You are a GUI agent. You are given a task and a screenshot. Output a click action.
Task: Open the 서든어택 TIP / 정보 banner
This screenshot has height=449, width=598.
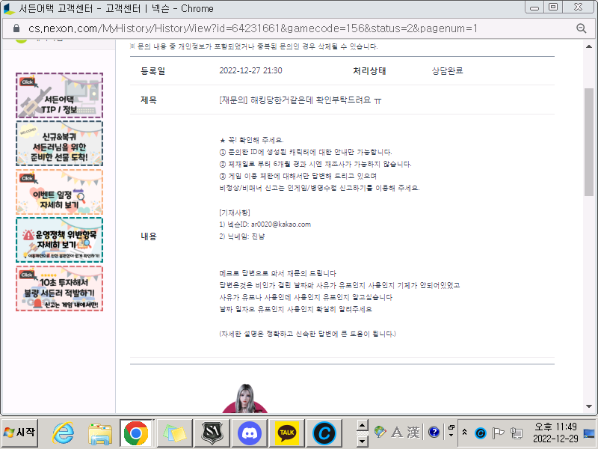59,96
